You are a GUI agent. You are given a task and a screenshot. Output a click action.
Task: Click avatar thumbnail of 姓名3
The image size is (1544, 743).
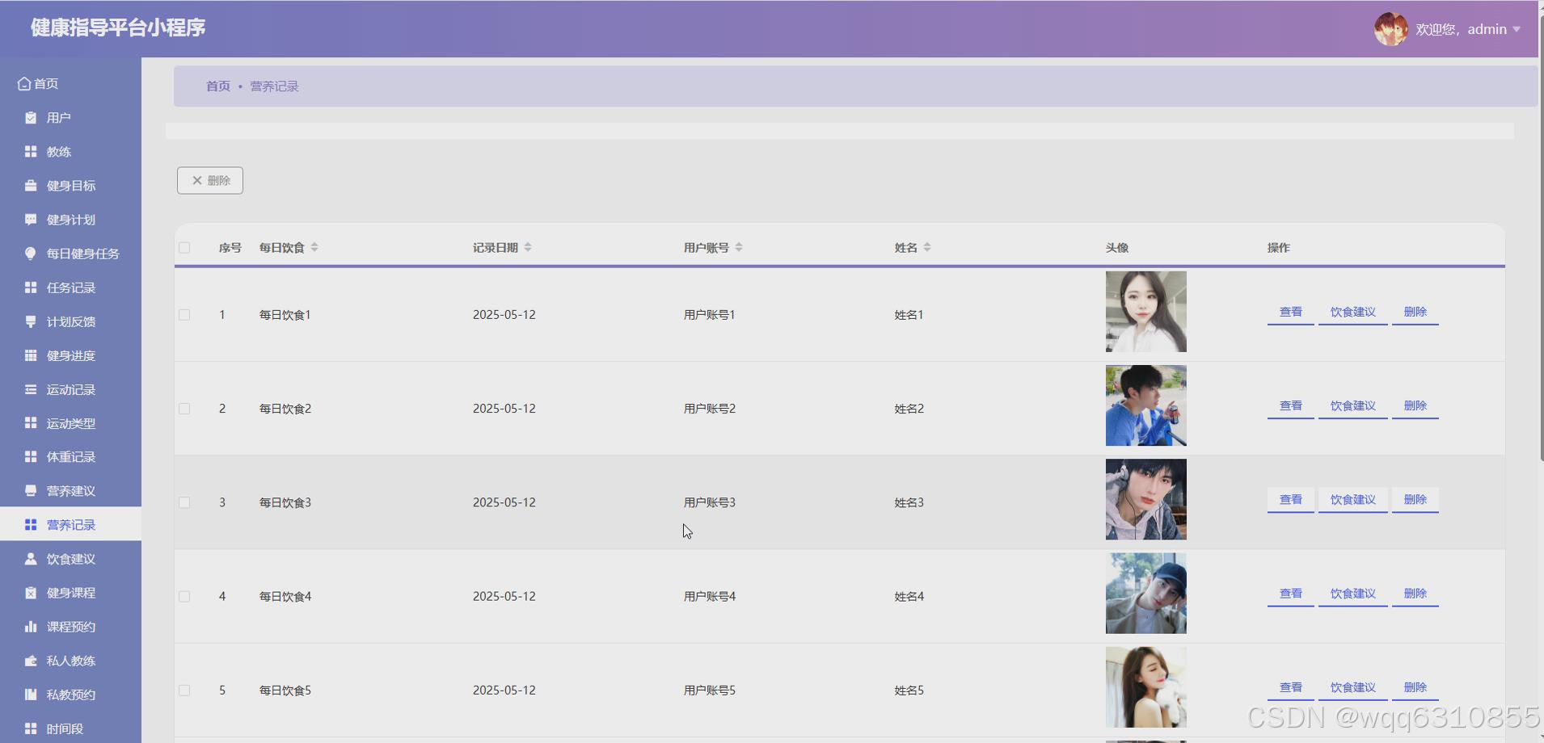pyautogui.click(x=1146, y=499)
